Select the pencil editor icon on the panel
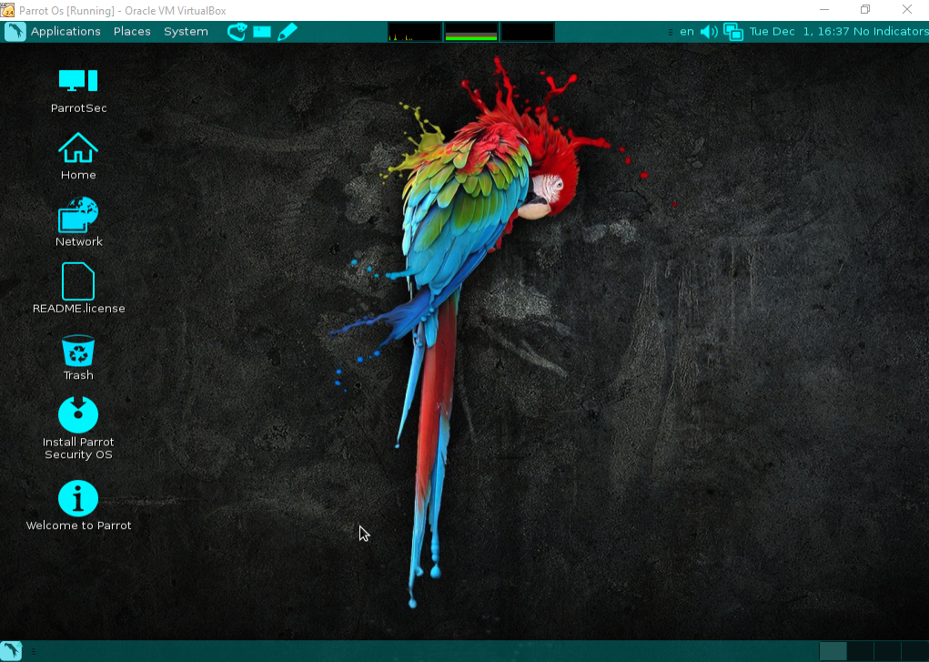The image size is (929, 662). click(288, 31)
